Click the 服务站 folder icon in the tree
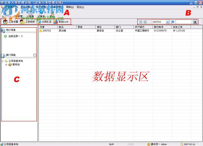The width and height of the screenshot is (203, 146). (x=10, y=64)
